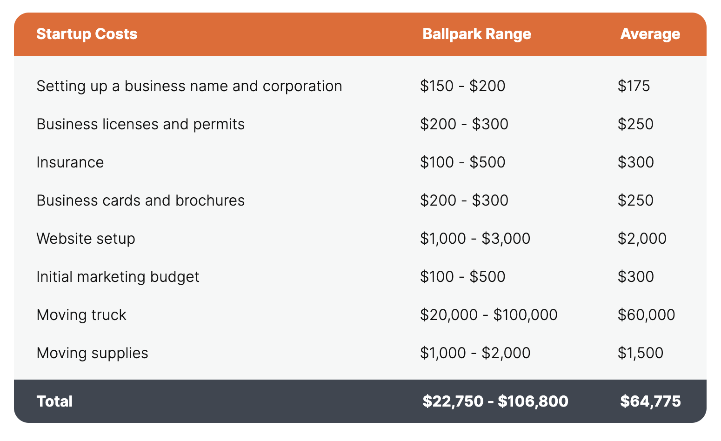Click the Business cards and brochures label
The height and width of the screenshot is (441, 721).
tap(140, 200)
